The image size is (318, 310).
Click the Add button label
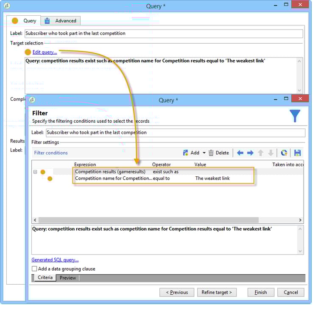point(195,153)
